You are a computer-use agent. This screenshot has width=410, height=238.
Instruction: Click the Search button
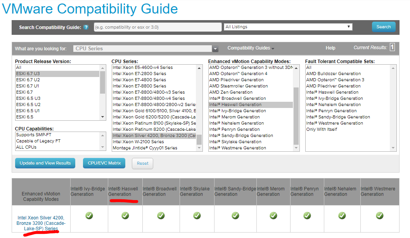click(x=384, y=27)
